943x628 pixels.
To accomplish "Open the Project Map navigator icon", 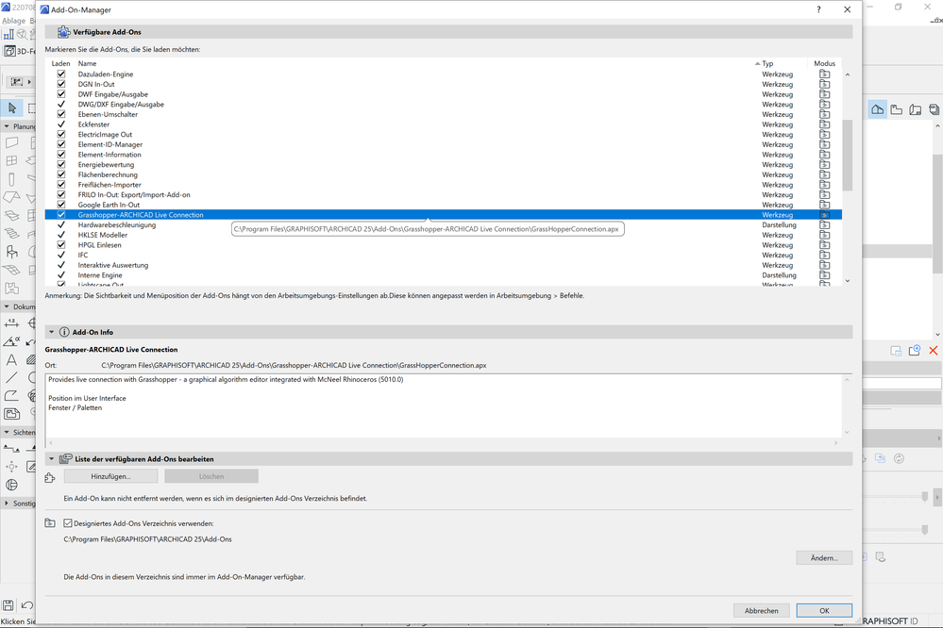I will click(878, 109).
